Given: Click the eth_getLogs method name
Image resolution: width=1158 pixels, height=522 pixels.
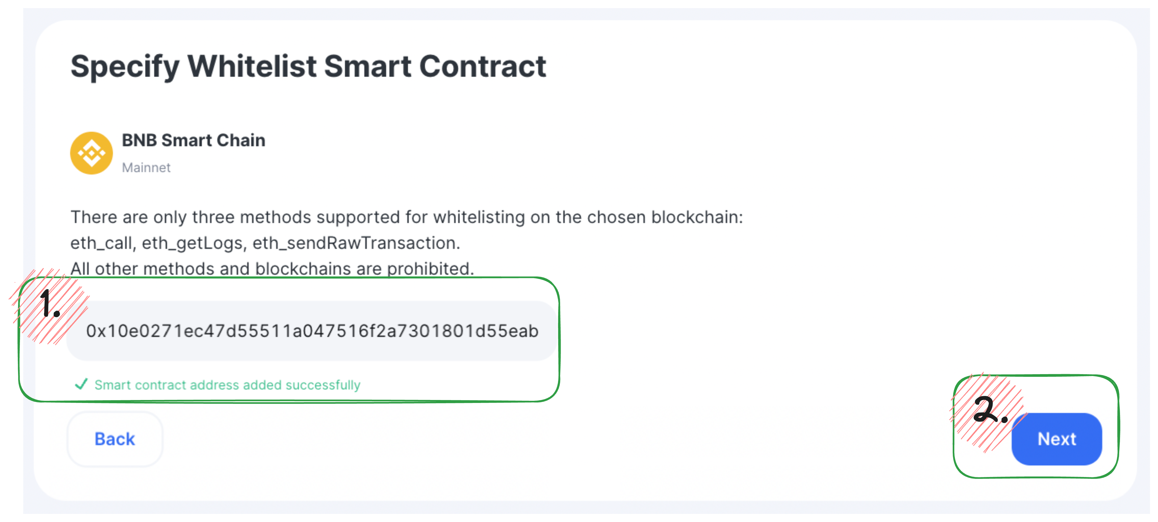Looking at the screenshot, I should 193,243.
